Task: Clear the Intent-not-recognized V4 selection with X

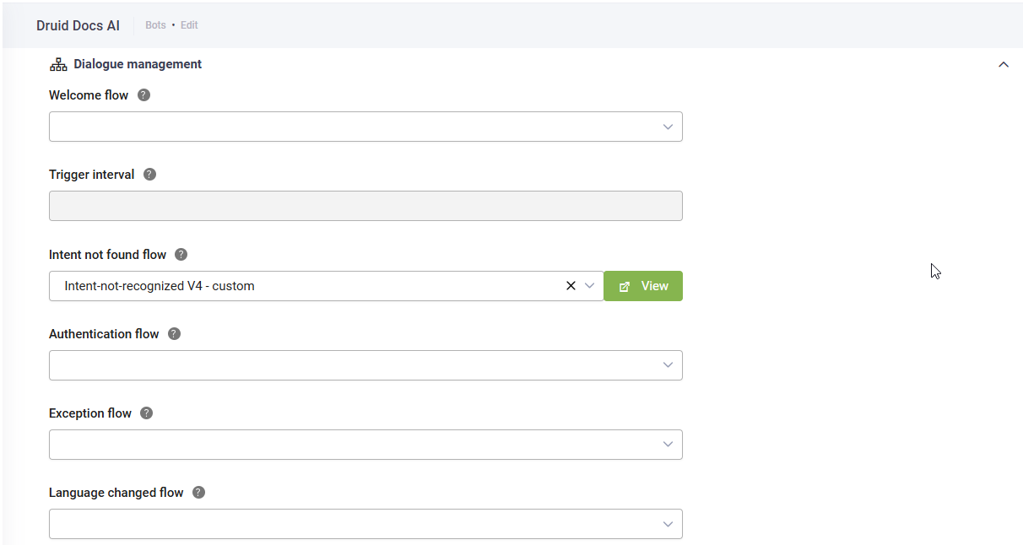Action: coord(571,286)
